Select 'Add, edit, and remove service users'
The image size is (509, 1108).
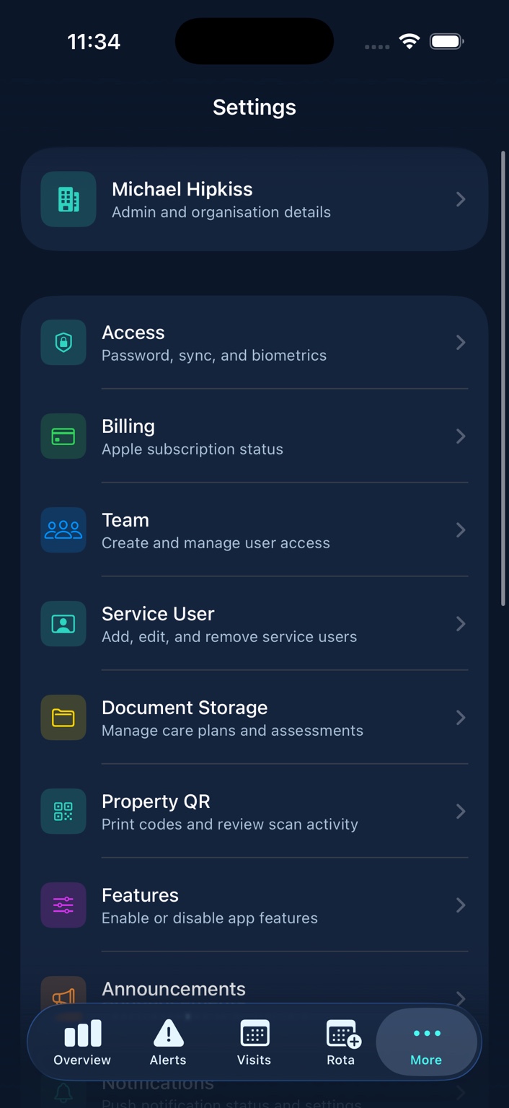click(229, 636)
